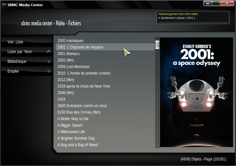Screen dimensions: 236x166
Task: Select A Bittersweet Life
Action: click(105, 132)
